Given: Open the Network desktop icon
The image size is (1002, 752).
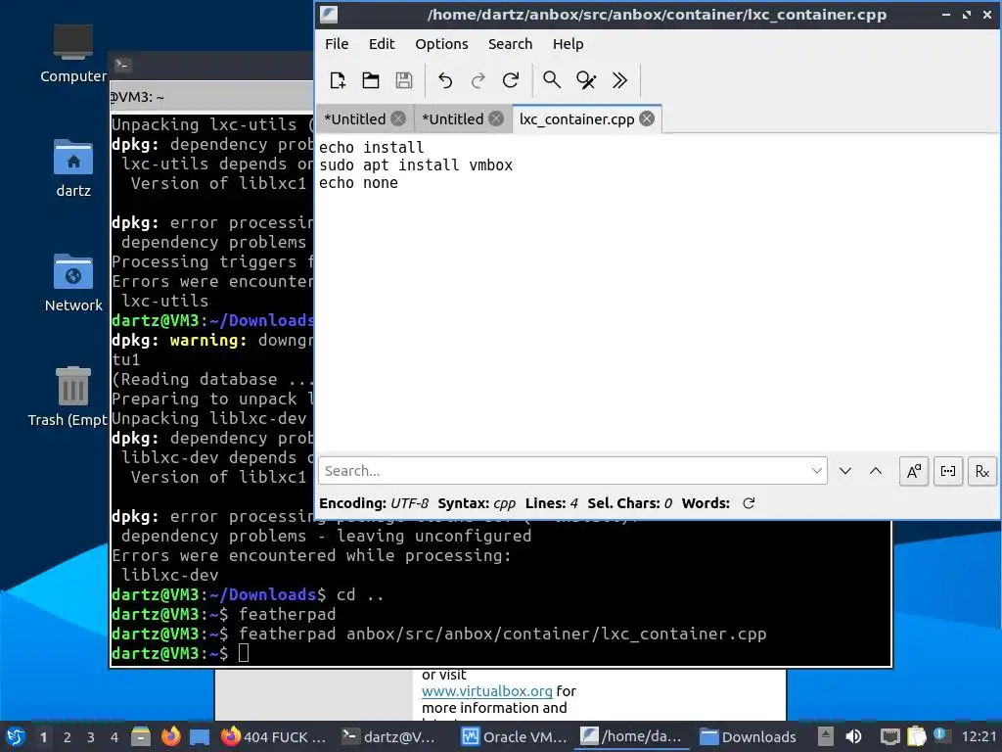Looking at the screenshot, I should click(73, 283).
